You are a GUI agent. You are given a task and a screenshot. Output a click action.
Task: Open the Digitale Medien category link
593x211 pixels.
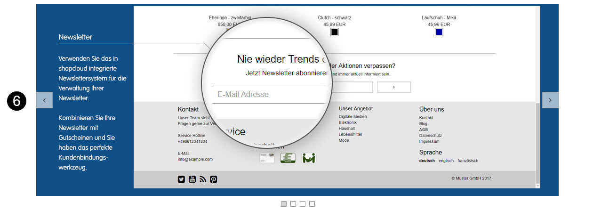click(353, 117)
